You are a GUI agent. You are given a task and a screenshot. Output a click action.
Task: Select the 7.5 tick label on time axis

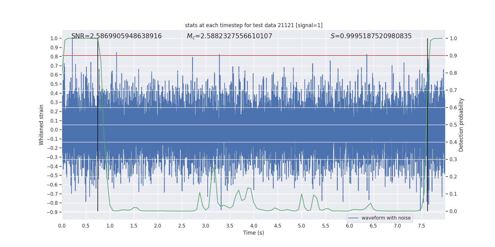(x=421, y=226)
